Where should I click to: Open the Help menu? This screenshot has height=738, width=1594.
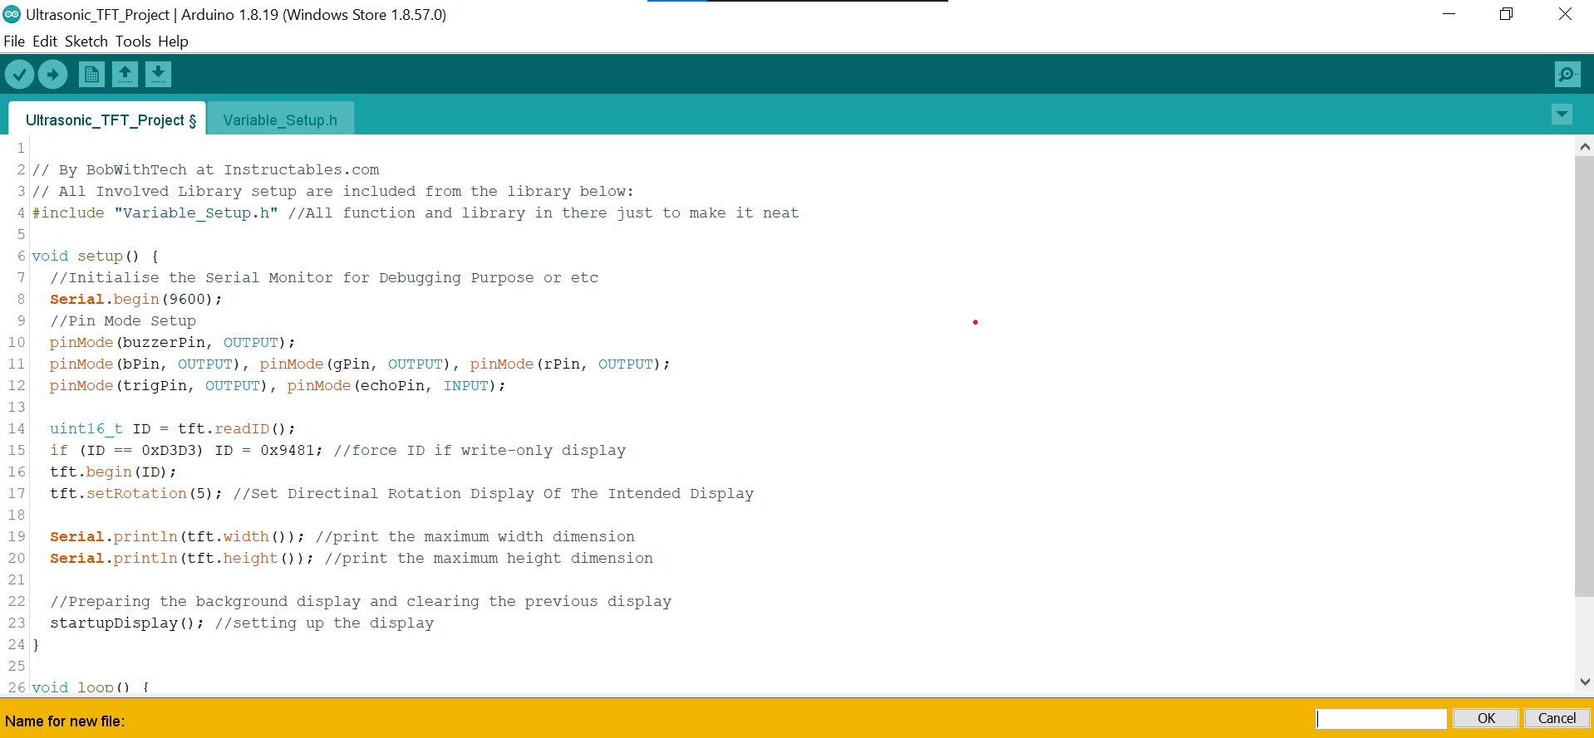pyautogui.click(x=173, y=42)
